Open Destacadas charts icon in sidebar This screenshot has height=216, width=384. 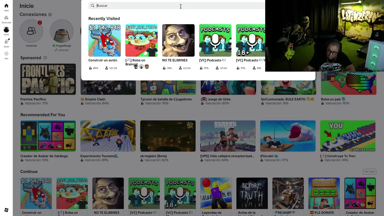tap(6, 18)
